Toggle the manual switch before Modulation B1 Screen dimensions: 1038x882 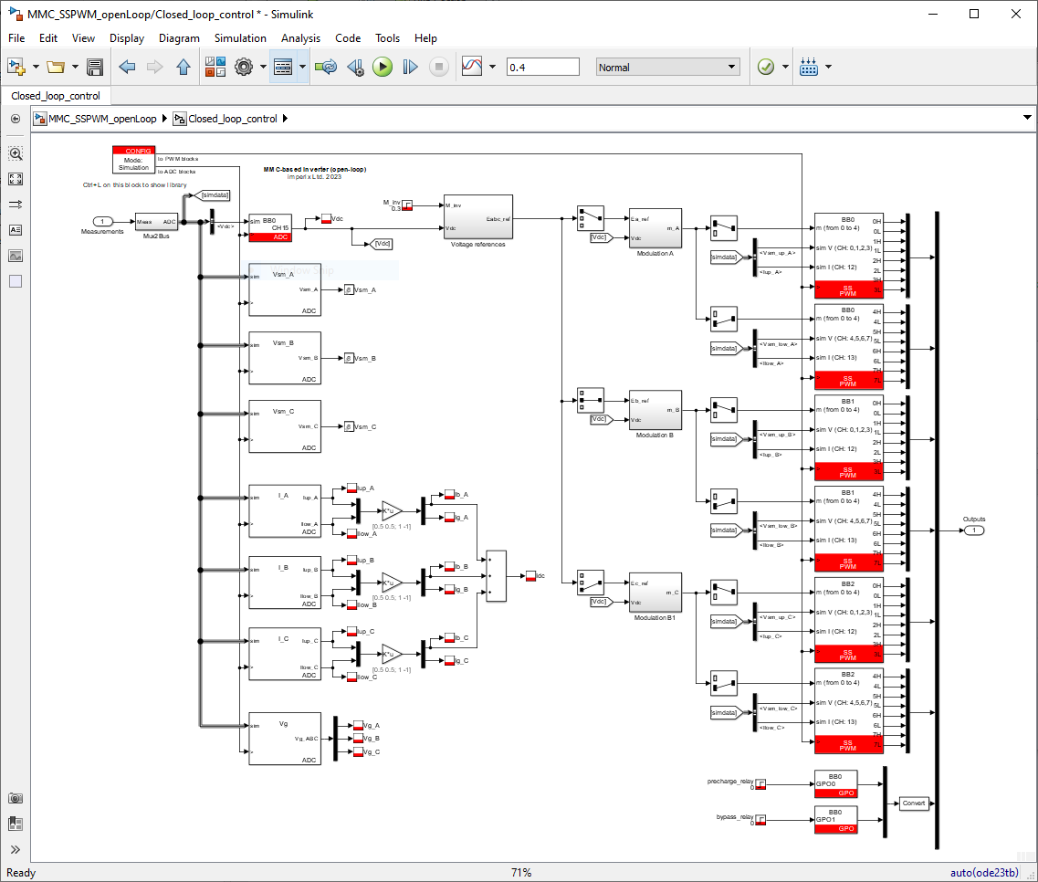click(590, 582)
